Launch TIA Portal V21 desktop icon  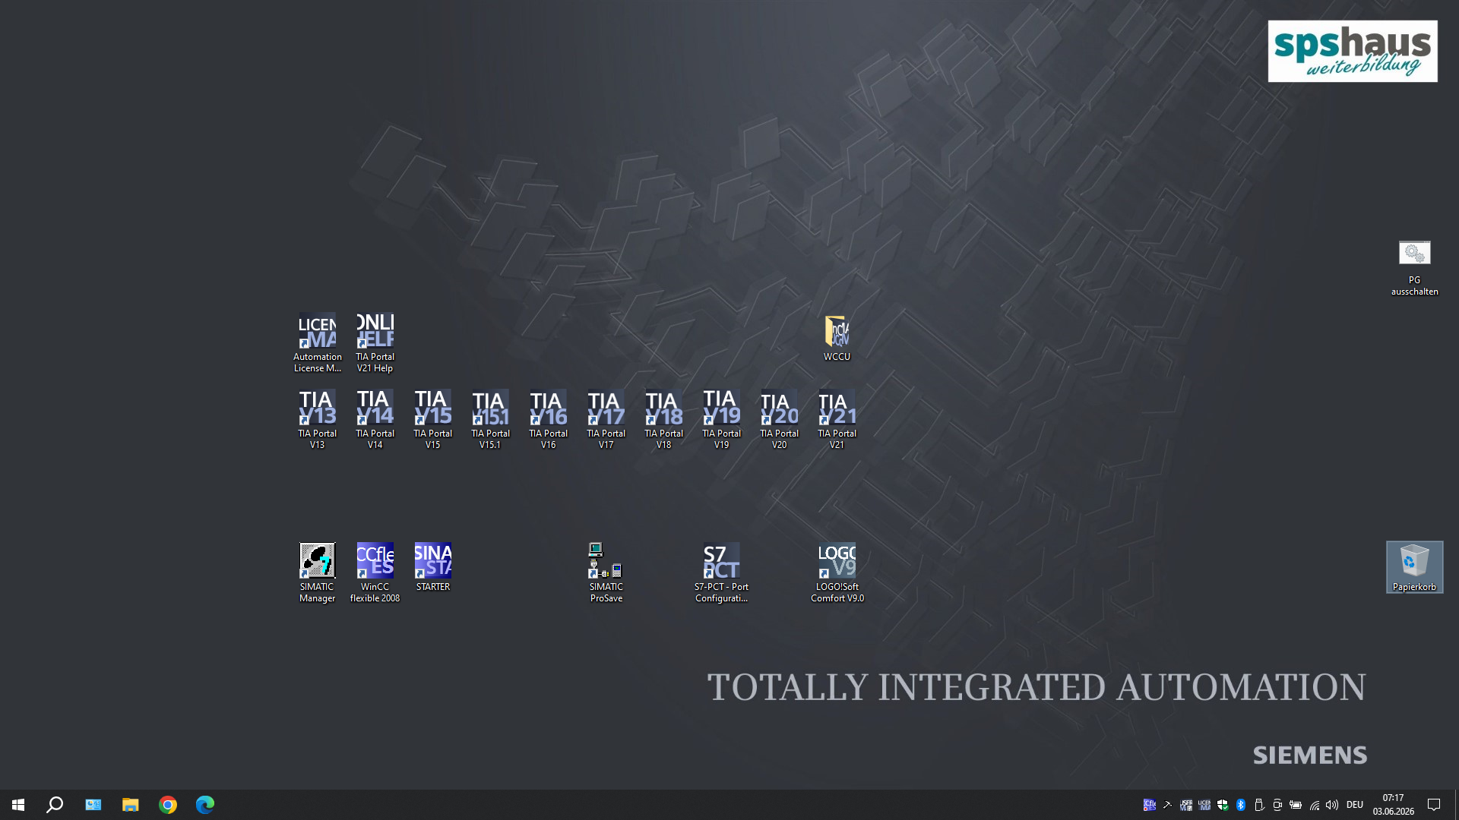pyautogui.click(x=837, y=419)
